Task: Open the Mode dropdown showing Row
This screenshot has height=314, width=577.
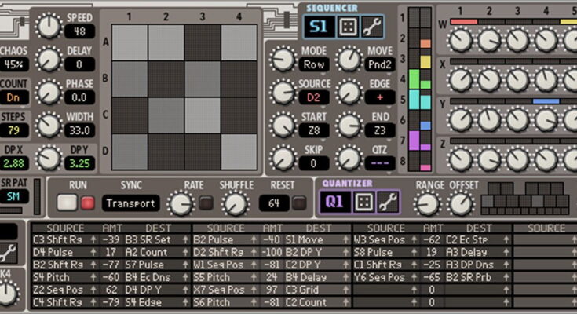Action: (x=314, y=64)
